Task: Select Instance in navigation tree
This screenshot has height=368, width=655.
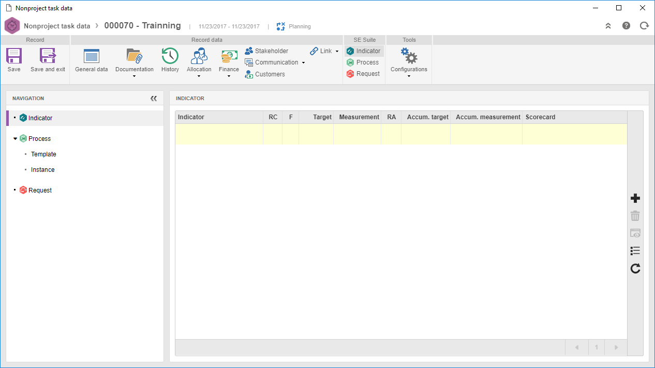Action: [x=42, y=170]
